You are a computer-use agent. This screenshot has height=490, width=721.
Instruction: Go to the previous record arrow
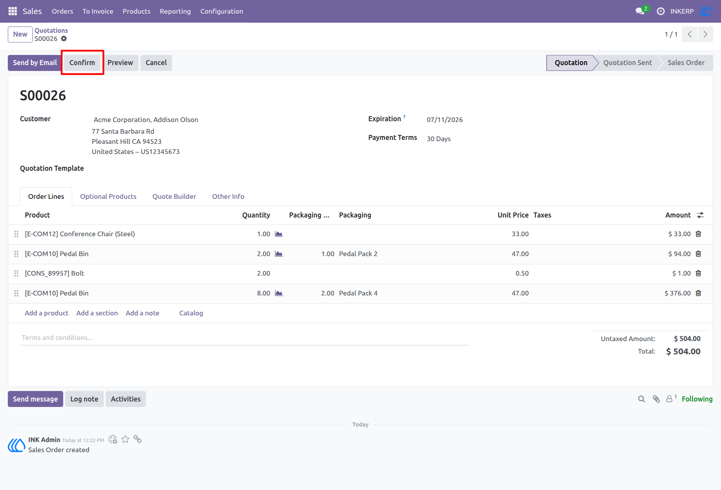pyautogui.click(x=690, y=34)
